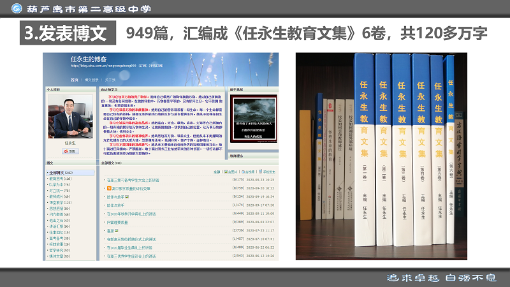Image resolution: width=510 pixels, height=287 pixels.
Task: Click the 手机订阅 link beside blog URL
Action: tap(156, 66)
